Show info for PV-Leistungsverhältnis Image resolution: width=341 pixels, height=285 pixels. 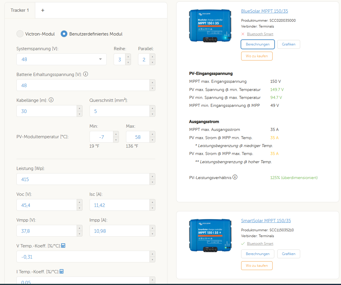pos(235,177)
